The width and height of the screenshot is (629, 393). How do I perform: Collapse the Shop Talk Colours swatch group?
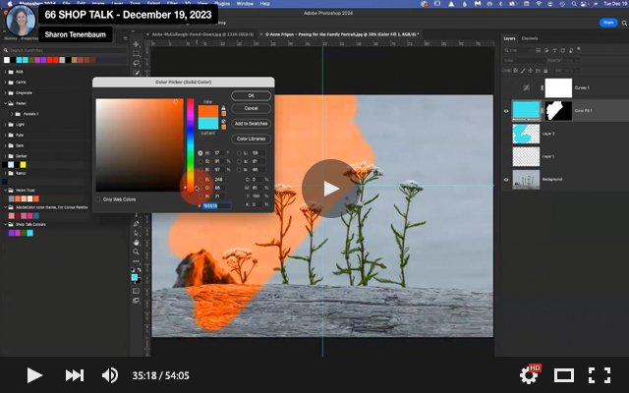(x=6, y=225)
